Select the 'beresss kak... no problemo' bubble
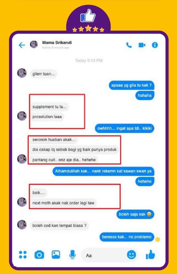The image size is (177, 274). (x=127, y=237)
